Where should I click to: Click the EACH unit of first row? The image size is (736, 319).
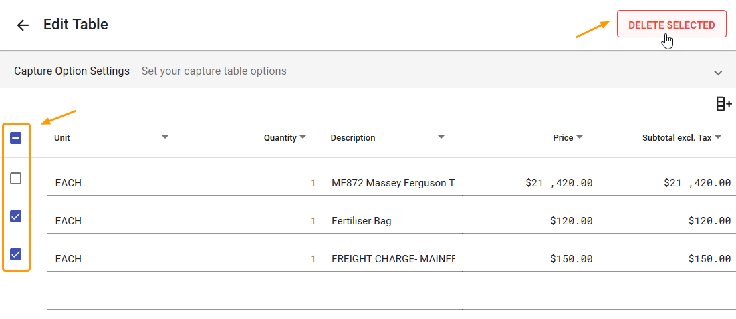point(69,183)
